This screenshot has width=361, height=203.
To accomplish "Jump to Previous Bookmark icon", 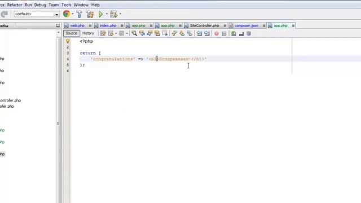I will coord(174,34).
